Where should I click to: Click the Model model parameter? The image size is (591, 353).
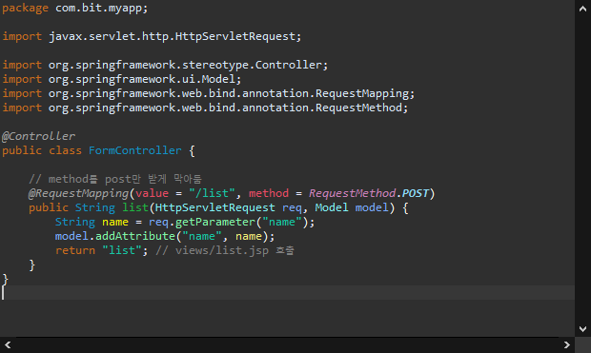click(352, 207)
